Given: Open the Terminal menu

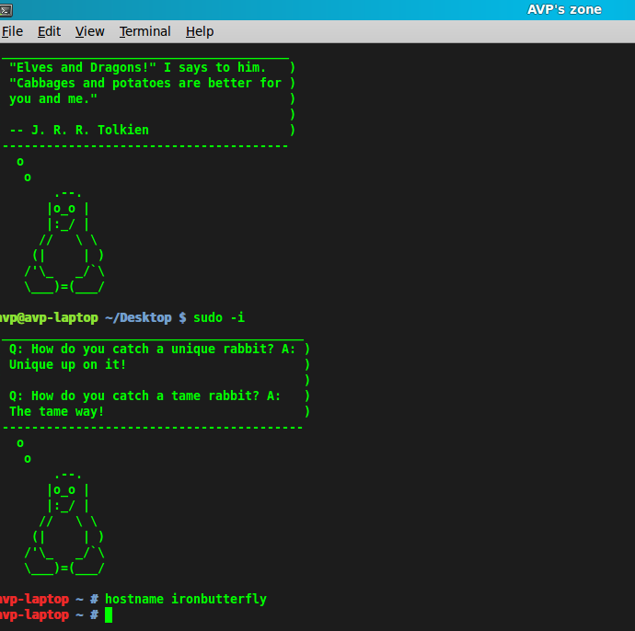Looking at the screenshot, I should pyautogui.click(x=145, y=31).
